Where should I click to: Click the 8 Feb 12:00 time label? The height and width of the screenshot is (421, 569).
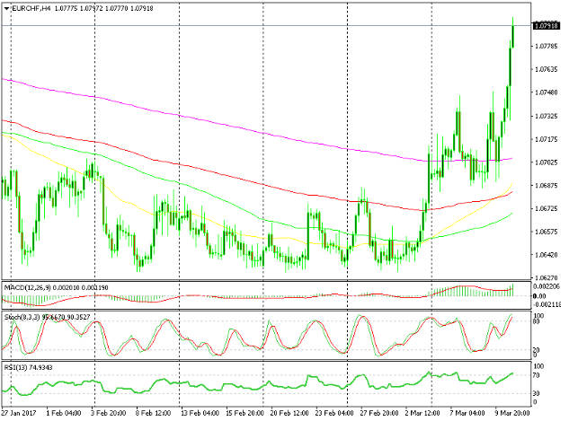tap(153, 413)
